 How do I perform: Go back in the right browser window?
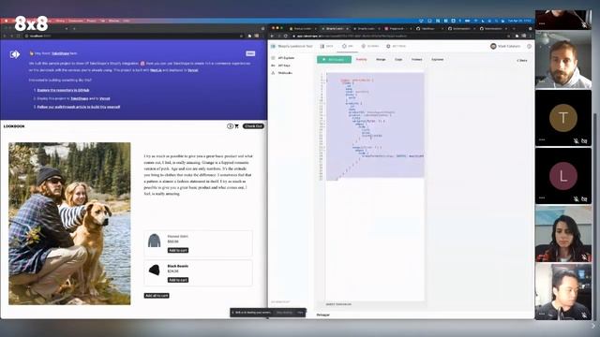(x=273, y=36)
